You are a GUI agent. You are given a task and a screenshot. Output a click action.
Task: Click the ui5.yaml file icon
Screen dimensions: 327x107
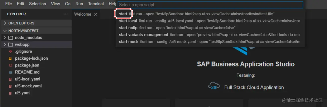coord(10,93)
